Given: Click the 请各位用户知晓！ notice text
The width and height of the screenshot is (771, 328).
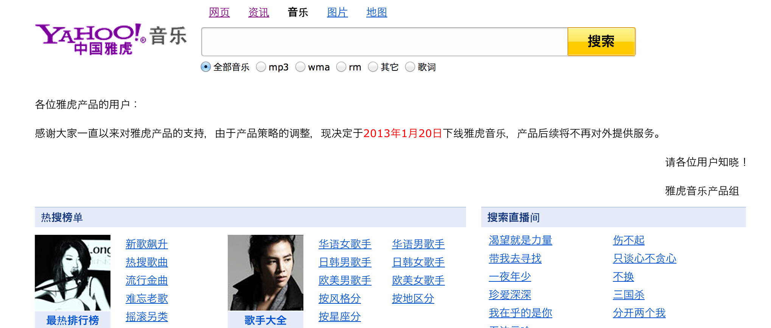Looking at the screenshot, I should tap(706, 162).
